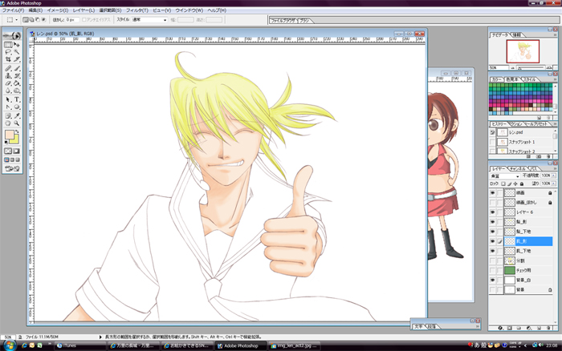Choose the Type (T) tool
Viewport: 562px width, 351px height.
[17, 99]
